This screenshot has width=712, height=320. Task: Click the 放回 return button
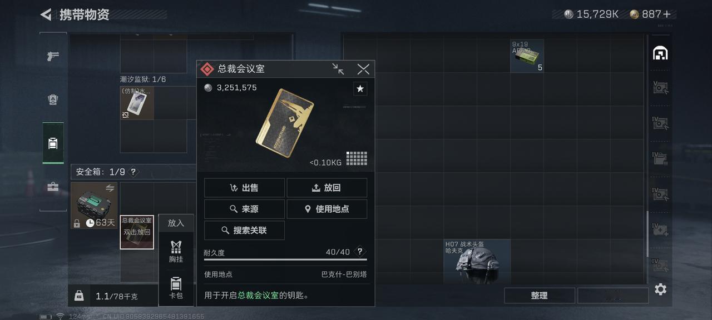pyautogui.click(x=327, y=188)
